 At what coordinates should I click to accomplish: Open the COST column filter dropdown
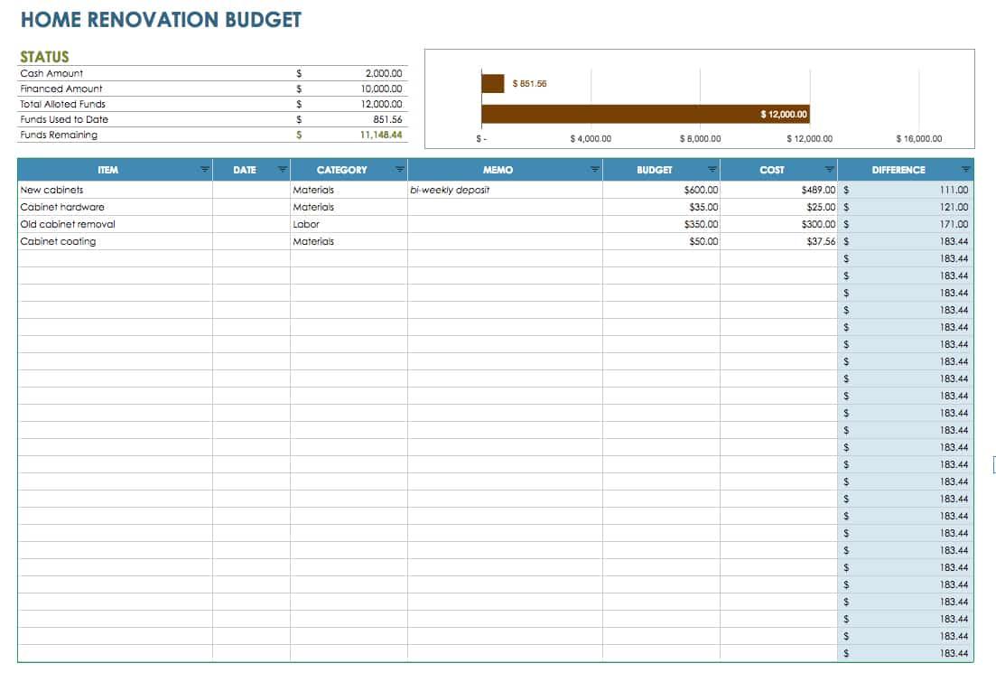829,170
